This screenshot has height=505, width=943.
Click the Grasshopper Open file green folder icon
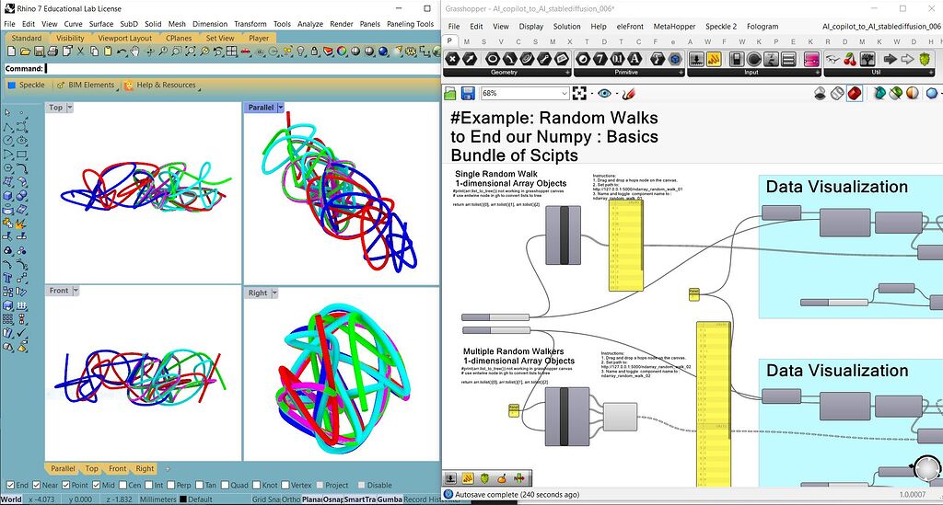(x=450, y=93)
